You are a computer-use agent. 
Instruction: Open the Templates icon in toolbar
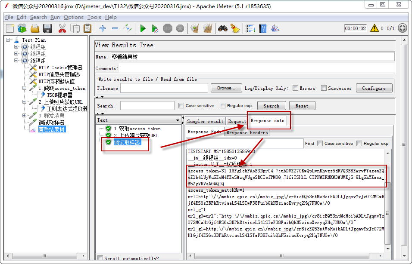point(22,28)
